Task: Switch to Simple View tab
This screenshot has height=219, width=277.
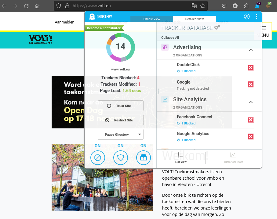Action: coord(152,19)
